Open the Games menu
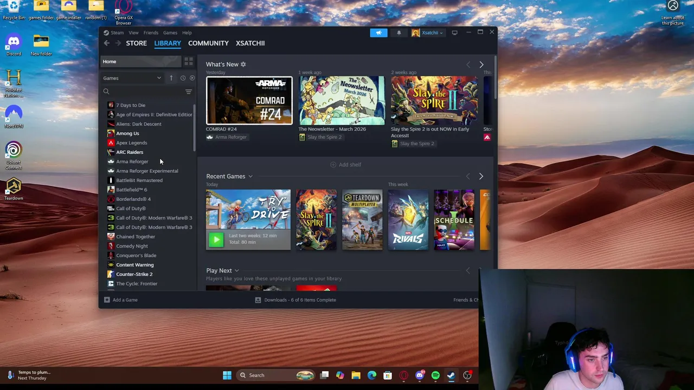Screen dimensions: 694x390 click(170, 32)
